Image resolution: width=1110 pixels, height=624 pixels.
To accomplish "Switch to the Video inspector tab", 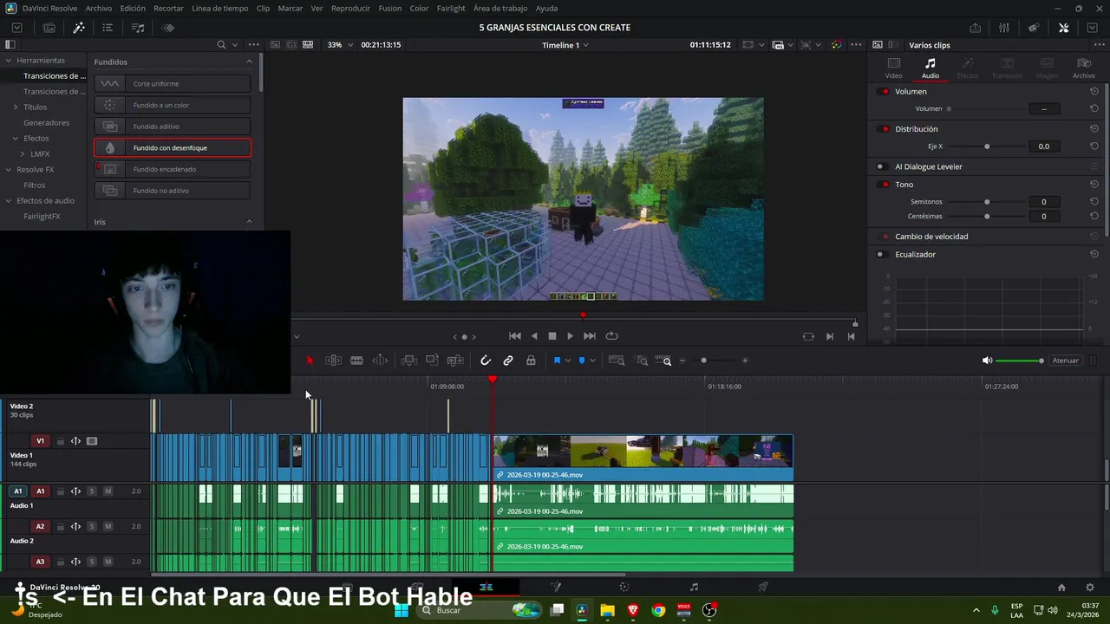I will [x=893, y=68].
